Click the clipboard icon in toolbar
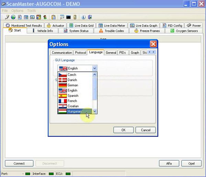The width and height of the screenshot is (206, 177). (x=54, y=17)
